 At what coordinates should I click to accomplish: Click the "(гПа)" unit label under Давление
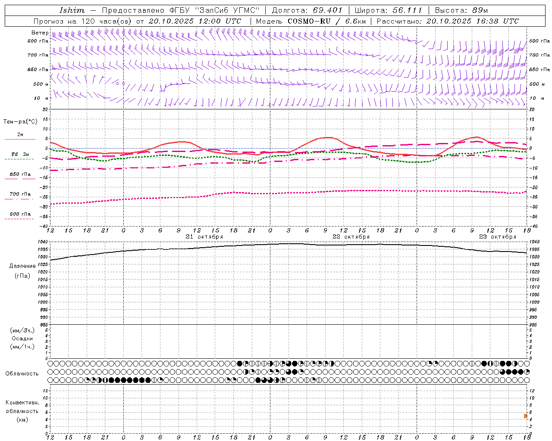22,276
